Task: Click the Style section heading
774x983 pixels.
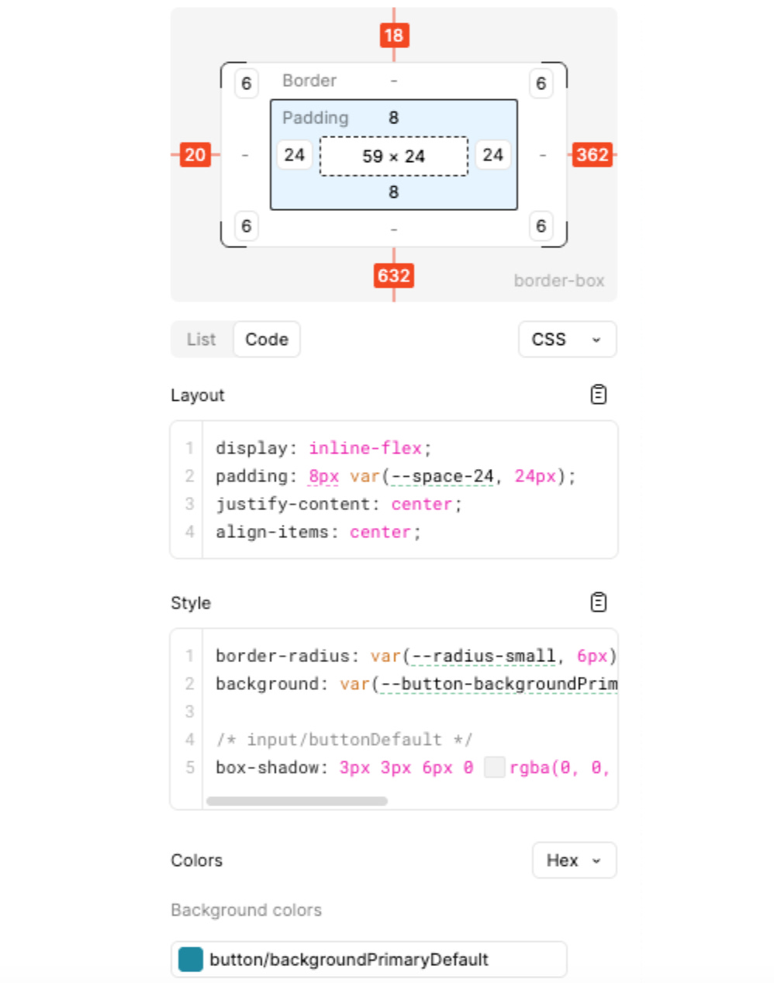Action: click(x=191, y=603)
